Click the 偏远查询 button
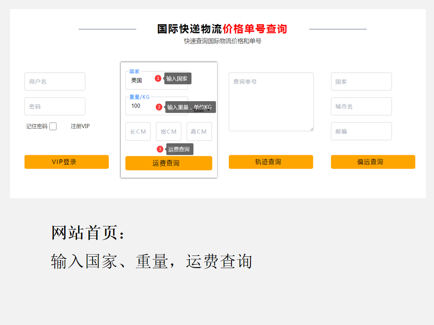 point(373,162)
